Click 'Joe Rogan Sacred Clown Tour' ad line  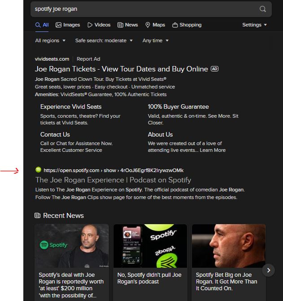click(100, 79)
